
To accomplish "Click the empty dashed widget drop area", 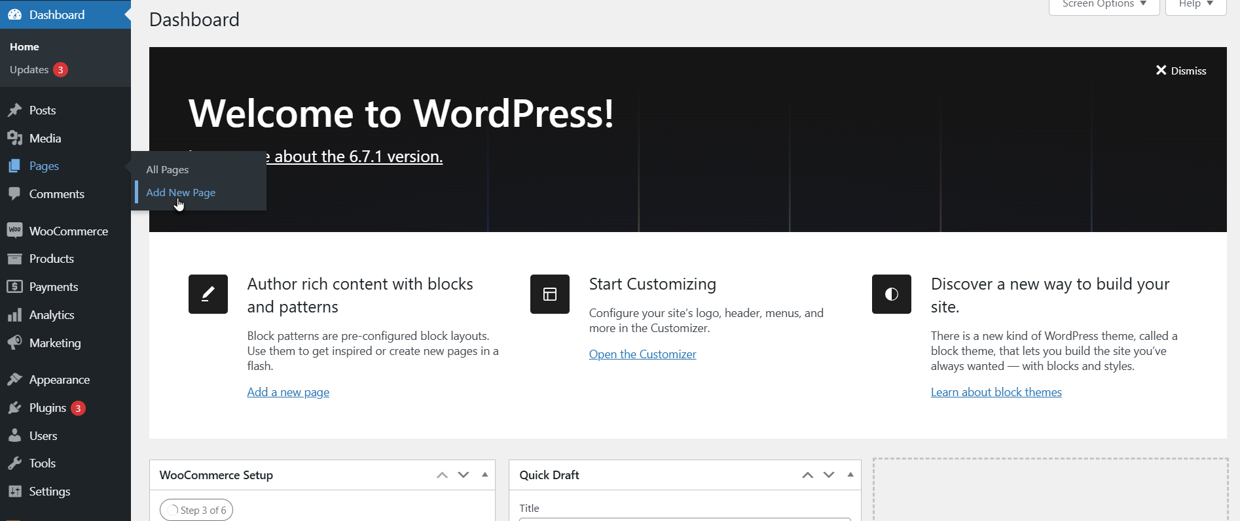I will pos(1051,490).
